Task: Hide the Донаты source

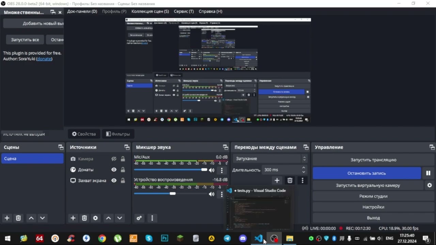Action: coord(114,170)
